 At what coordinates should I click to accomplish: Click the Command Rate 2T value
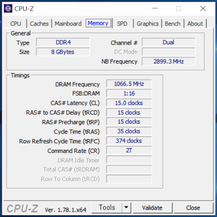pos(129,150)
